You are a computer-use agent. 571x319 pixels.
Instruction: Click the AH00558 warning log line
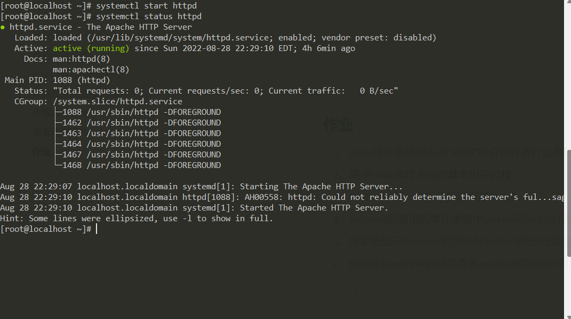[283, 197]
